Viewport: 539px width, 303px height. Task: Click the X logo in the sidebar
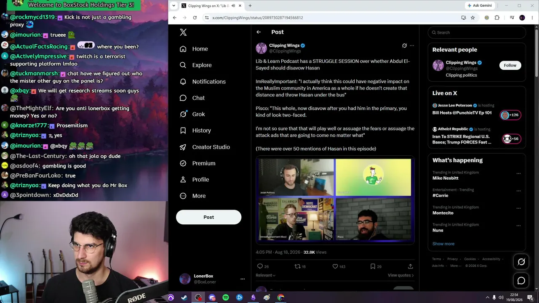[183, 32]
